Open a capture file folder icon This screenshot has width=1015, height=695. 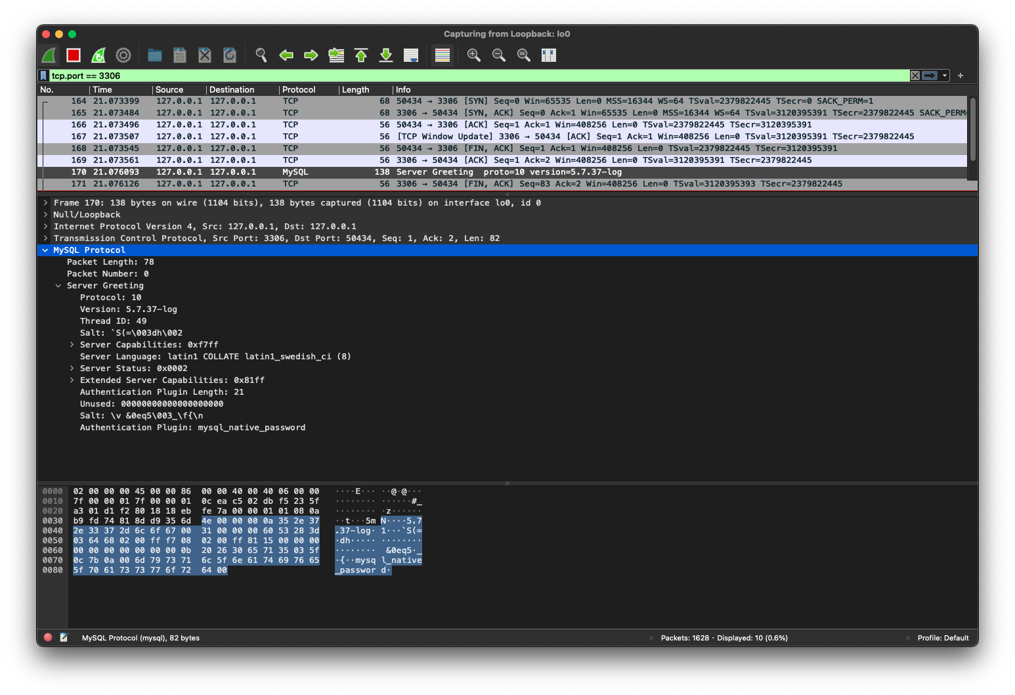[x=155, y=55]
